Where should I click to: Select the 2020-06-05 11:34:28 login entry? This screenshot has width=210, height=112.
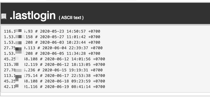click(52, 54)
